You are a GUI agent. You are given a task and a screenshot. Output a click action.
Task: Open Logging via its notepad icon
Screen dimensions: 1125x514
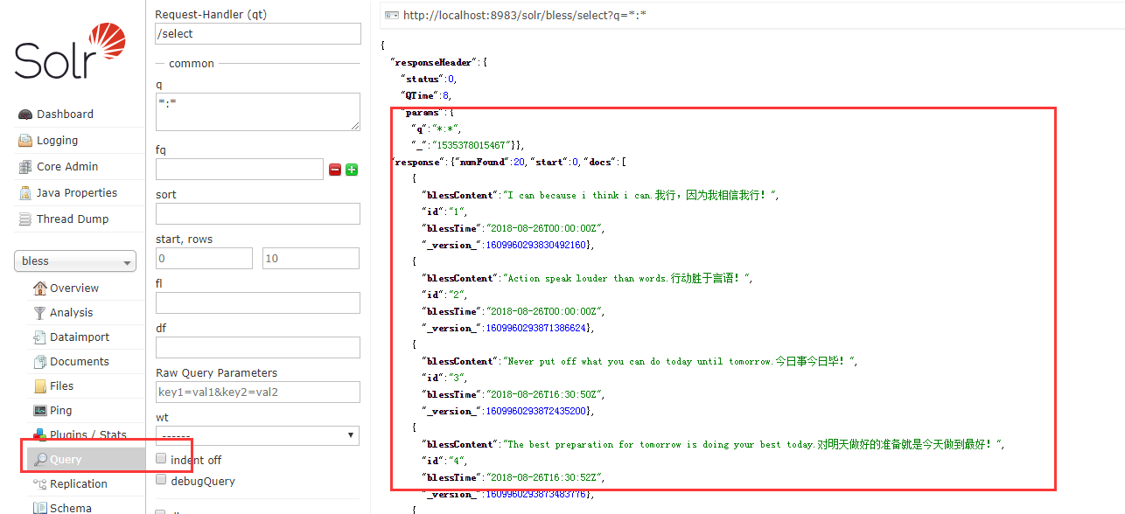pos(24,141)
